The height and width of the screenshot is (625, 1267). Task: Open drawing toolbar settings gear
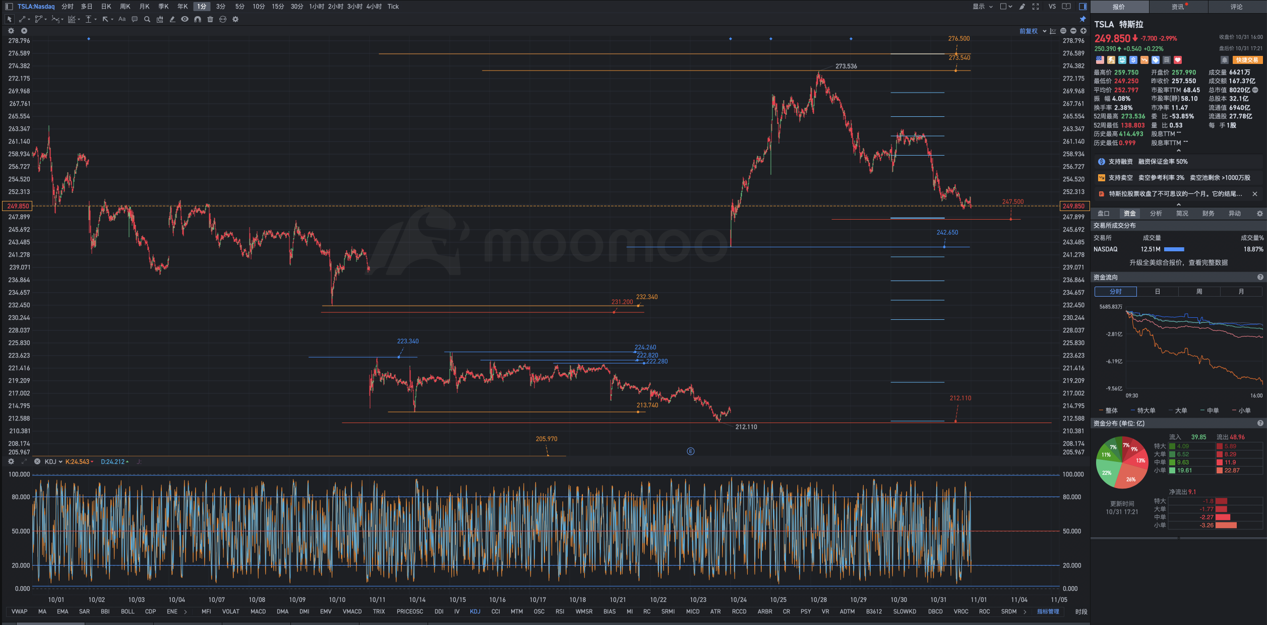pyautogui.click(x=235, y=19)
